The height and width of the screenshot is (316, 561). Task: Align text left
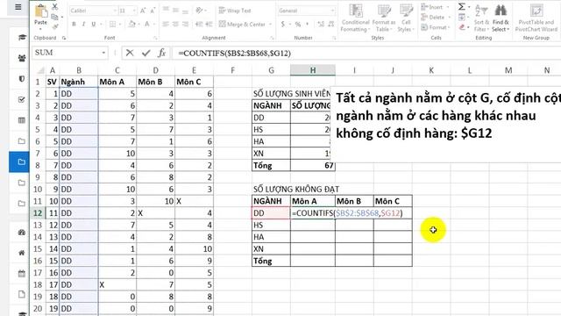(166, 24)
